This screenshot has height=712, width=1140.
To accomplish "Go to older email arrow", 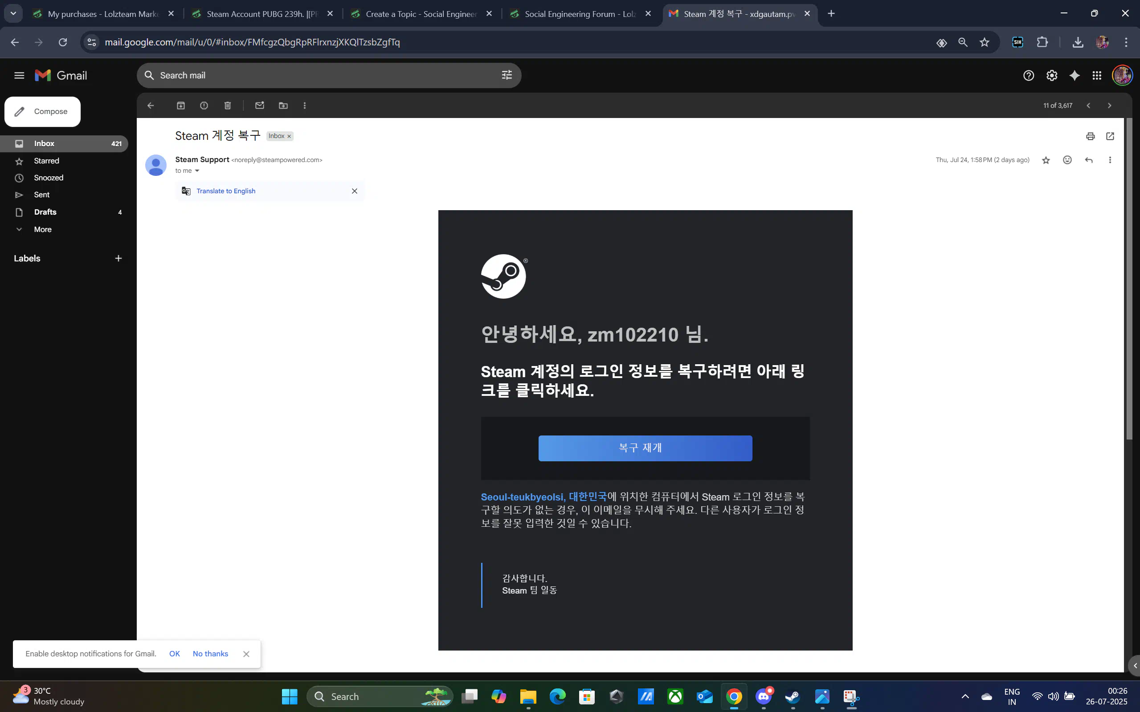I will 1110,106.
